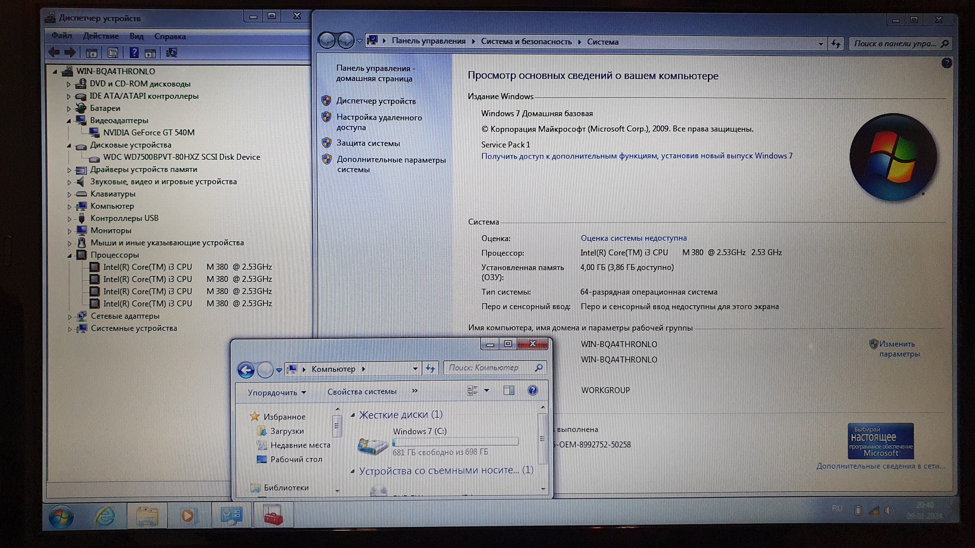Viewport: 975px width, 548px height.
Task: Open the Упорядочить dropdown menu
Action: point(277,392)
